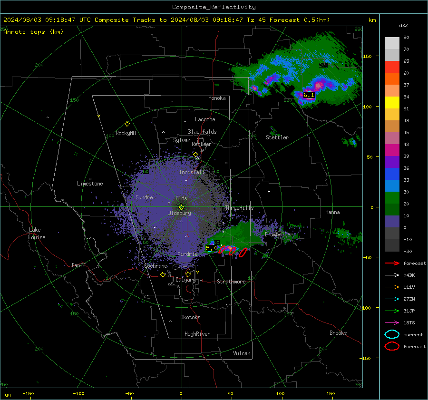The image size is (428, 400).
Task: Click the Hanna city label
Action: (332, 212)
